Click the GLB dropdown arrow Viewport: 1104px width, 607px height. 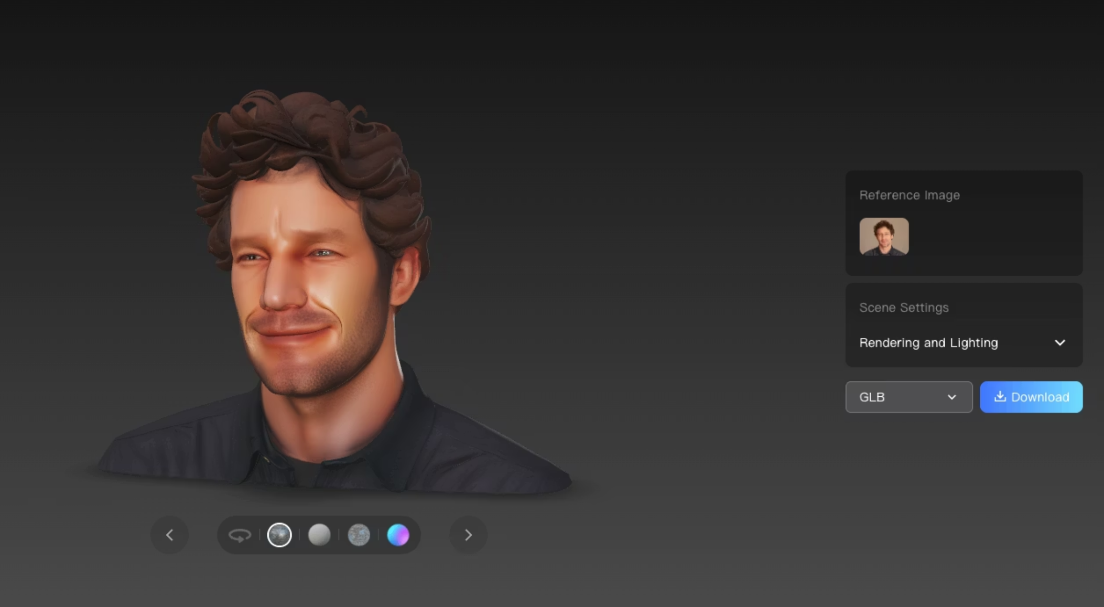[951, 397]
